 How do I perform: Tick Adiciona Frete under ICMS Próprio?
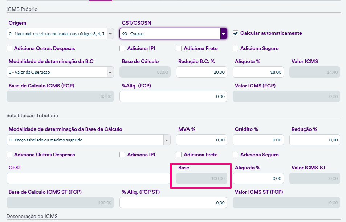click(x=179, y=48)
